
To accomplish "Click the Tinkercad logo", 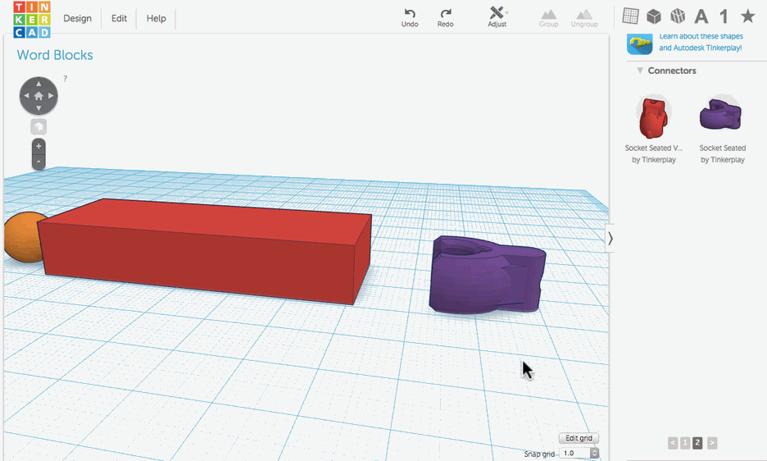I will pos(32,20).
